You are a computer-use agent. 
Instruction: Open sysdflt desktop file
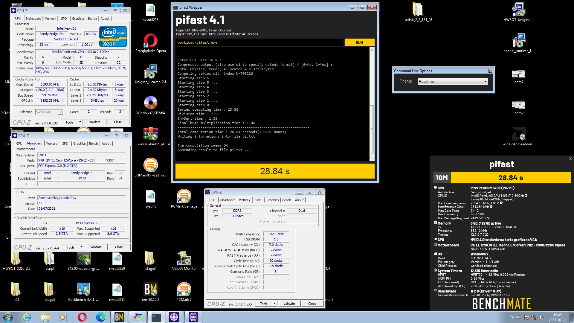coord(150,199)
